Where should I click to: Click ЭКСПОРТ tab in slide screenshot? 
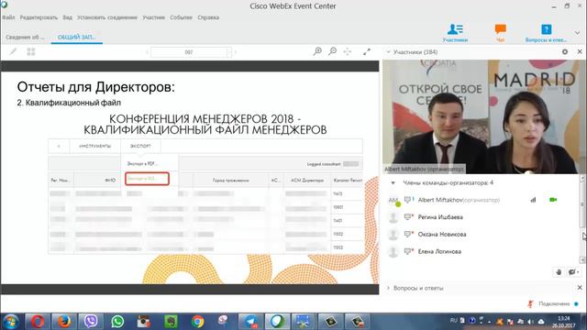coord(140,146)
